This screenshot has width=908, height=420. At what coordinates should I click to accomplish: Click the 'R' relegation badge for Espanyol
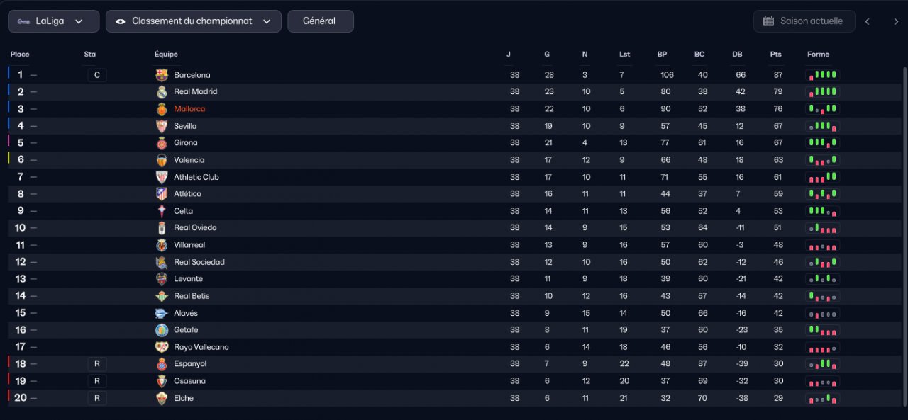point(97,364)
